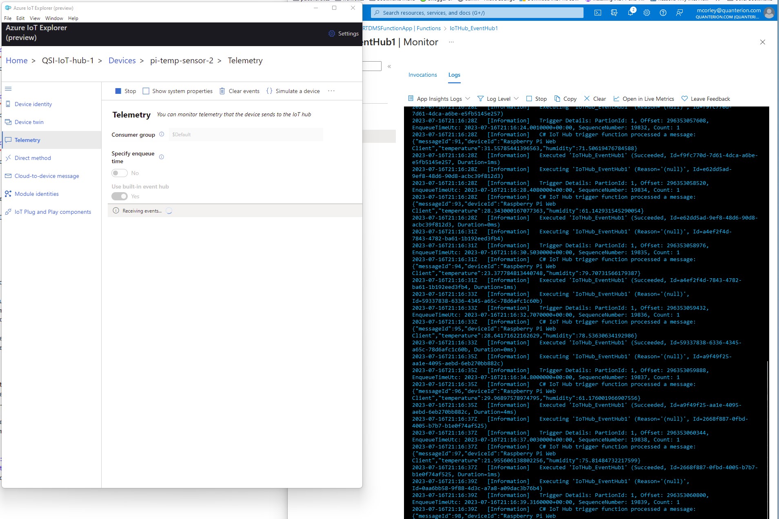Click the Azure portal search box

(x=477, y=13)
